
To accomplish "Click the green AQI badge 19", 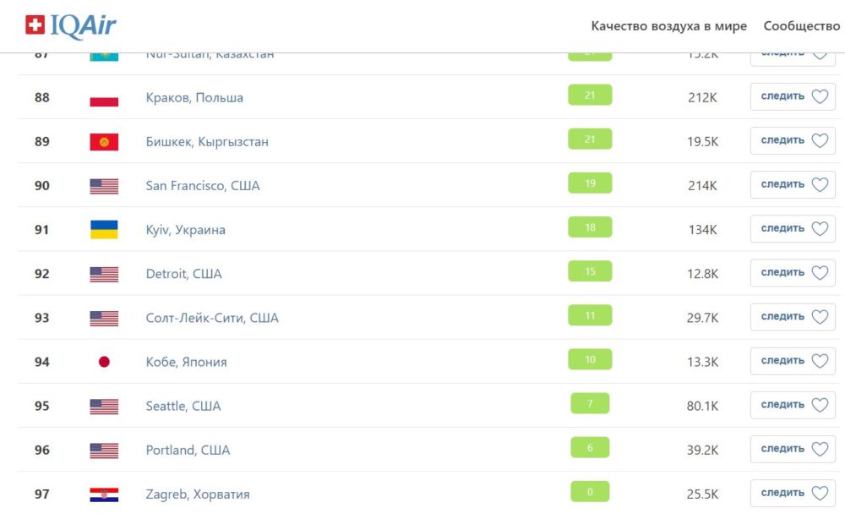I will [590, 183].
